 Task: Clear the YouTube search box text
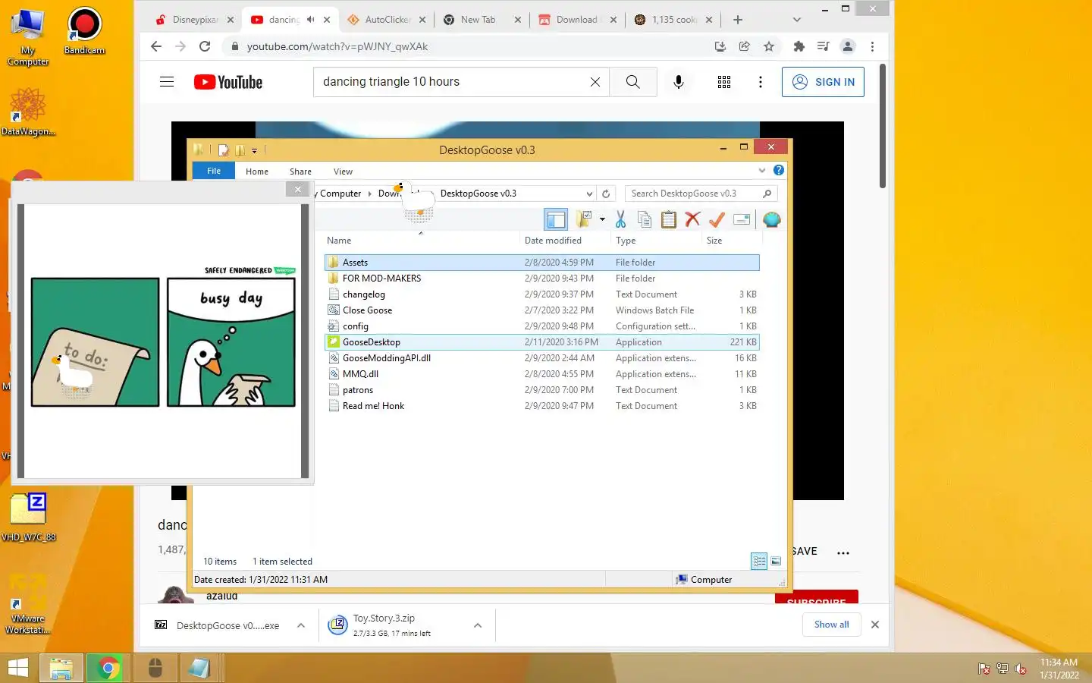(595, 82)
